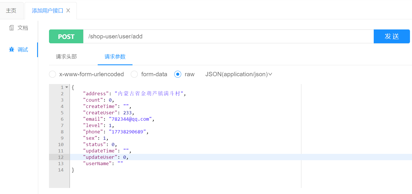Click the "phone" key on line 8
Screen dimensions: 412x194
coord(93,132)
